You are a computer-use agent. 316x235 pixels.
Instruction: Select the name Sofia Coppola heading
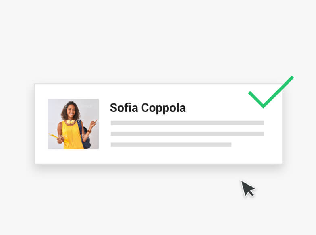coord(148,108)
